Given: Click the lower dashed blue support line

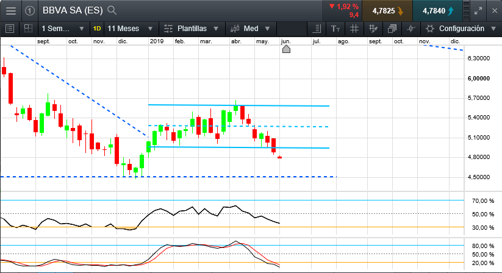Looking at the screenshot, I should (x=168, y=177).
